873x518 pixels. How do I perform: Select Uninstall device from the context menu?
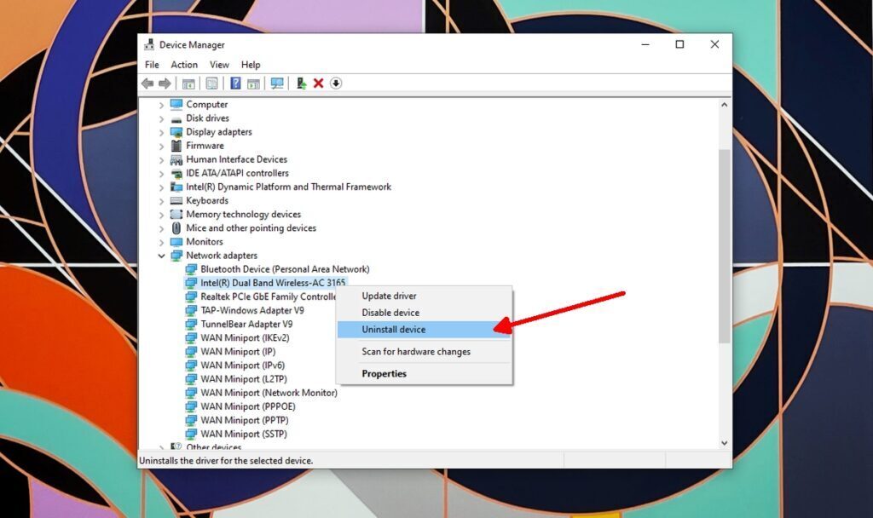pos(393,329)
